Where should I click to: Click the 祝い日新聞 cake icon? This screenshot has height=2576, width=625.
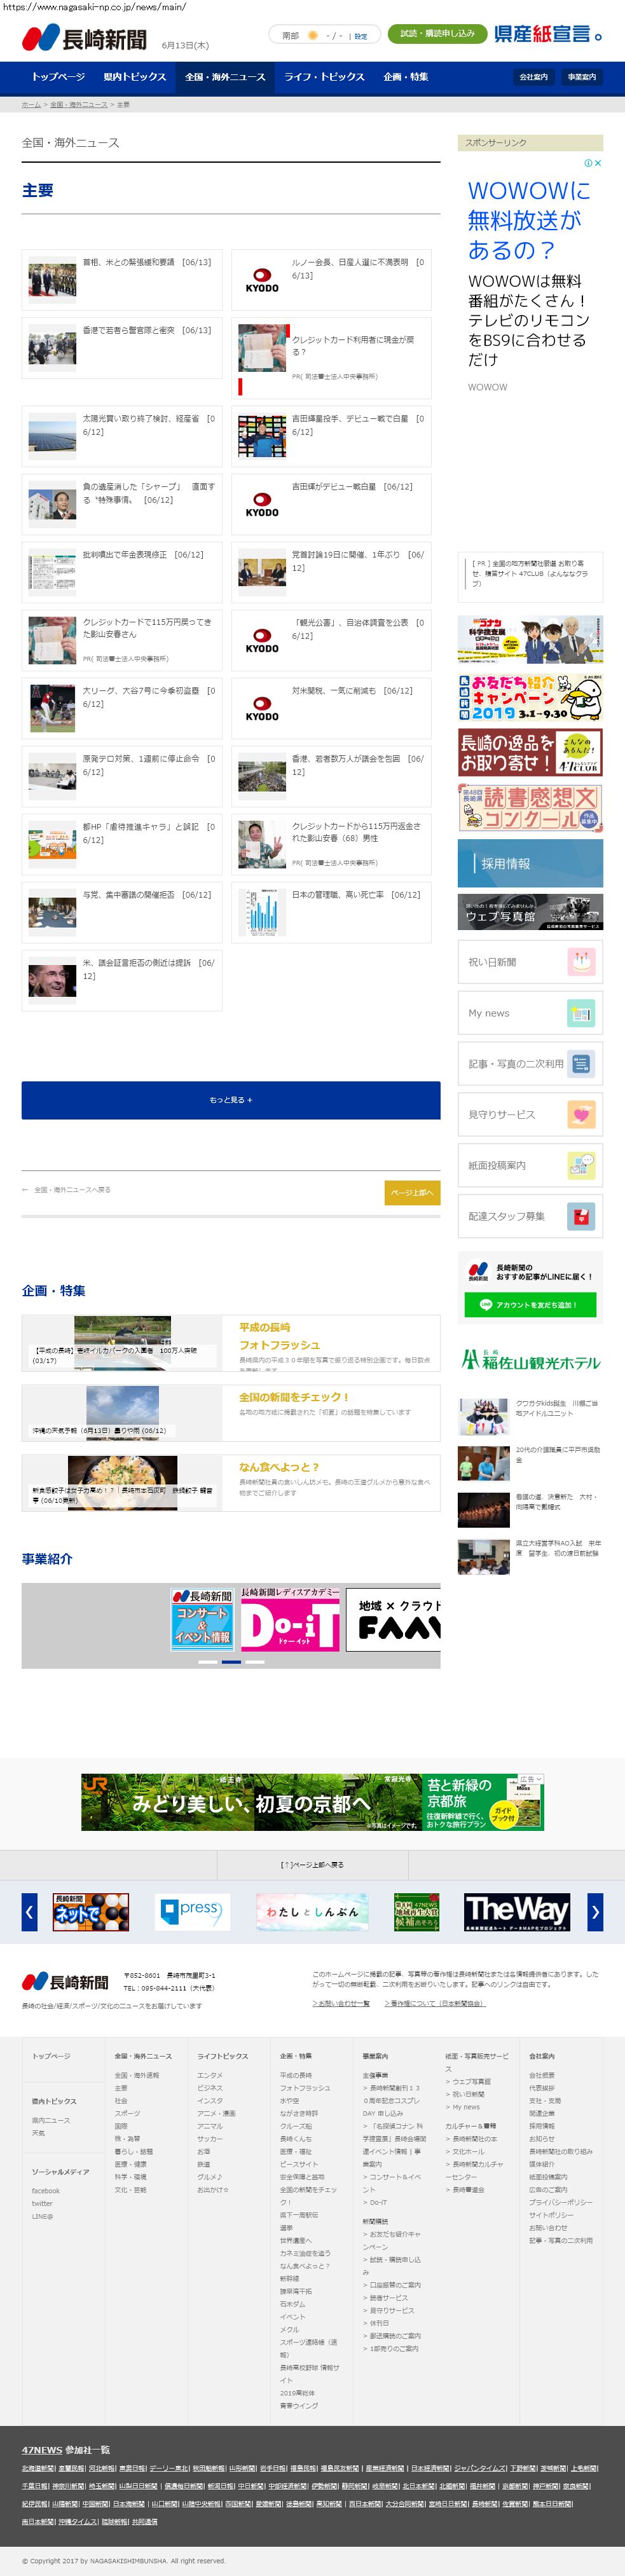click(x=580, y=962)
